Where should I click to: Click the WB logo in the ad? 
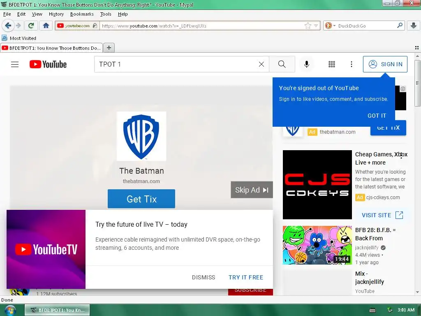tap(141, 136)
